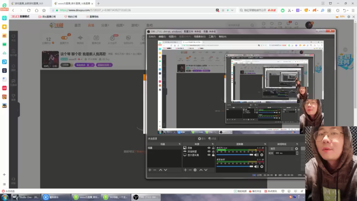Add a new scene in OBS scenes panel

(x=150, y=170)
